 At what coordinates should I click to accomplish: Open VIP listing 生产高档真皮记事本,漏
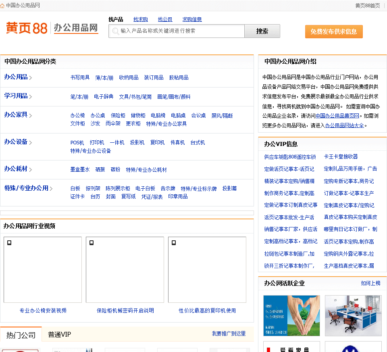point(349,266)
